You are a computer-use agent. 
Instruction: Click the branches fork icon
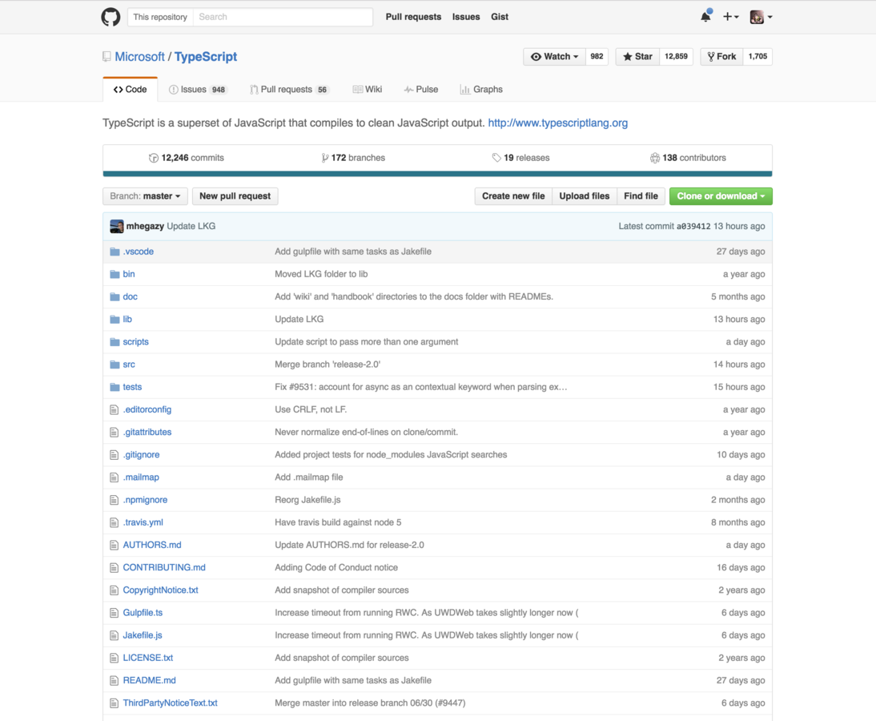click(x=324, y=158)
